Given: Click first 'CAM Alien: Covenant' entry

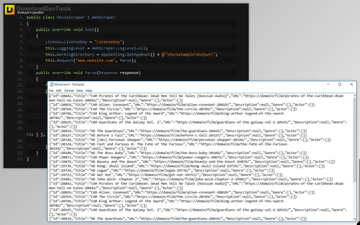Looking at the screenshot, I should tap(111, 105).
